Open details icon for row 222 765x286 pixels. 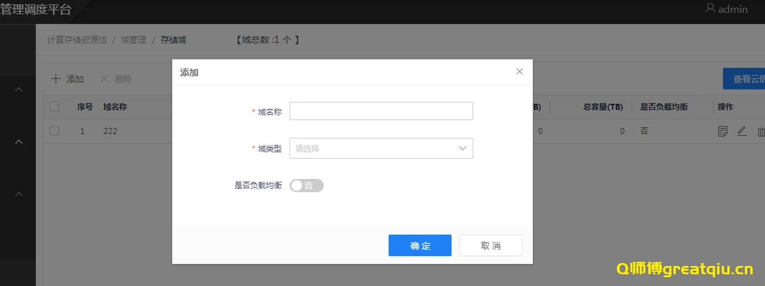tap(723, 131)
